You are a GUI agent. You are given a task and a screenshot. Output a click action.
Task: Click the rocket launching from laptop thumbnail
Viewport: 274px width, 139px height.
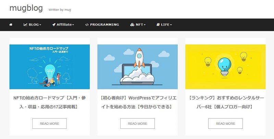137,67
